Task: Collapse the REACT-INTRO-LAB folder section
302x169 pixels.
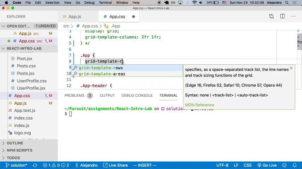Action: pos(24,48)
